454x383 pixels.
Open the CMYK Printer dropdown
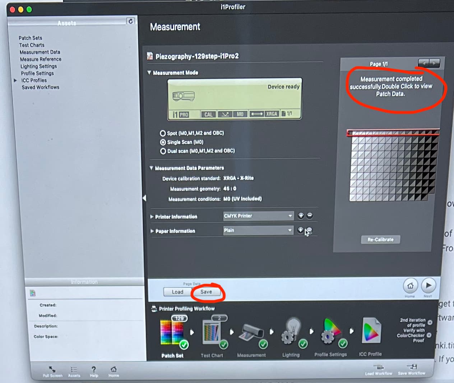(258, 216)
